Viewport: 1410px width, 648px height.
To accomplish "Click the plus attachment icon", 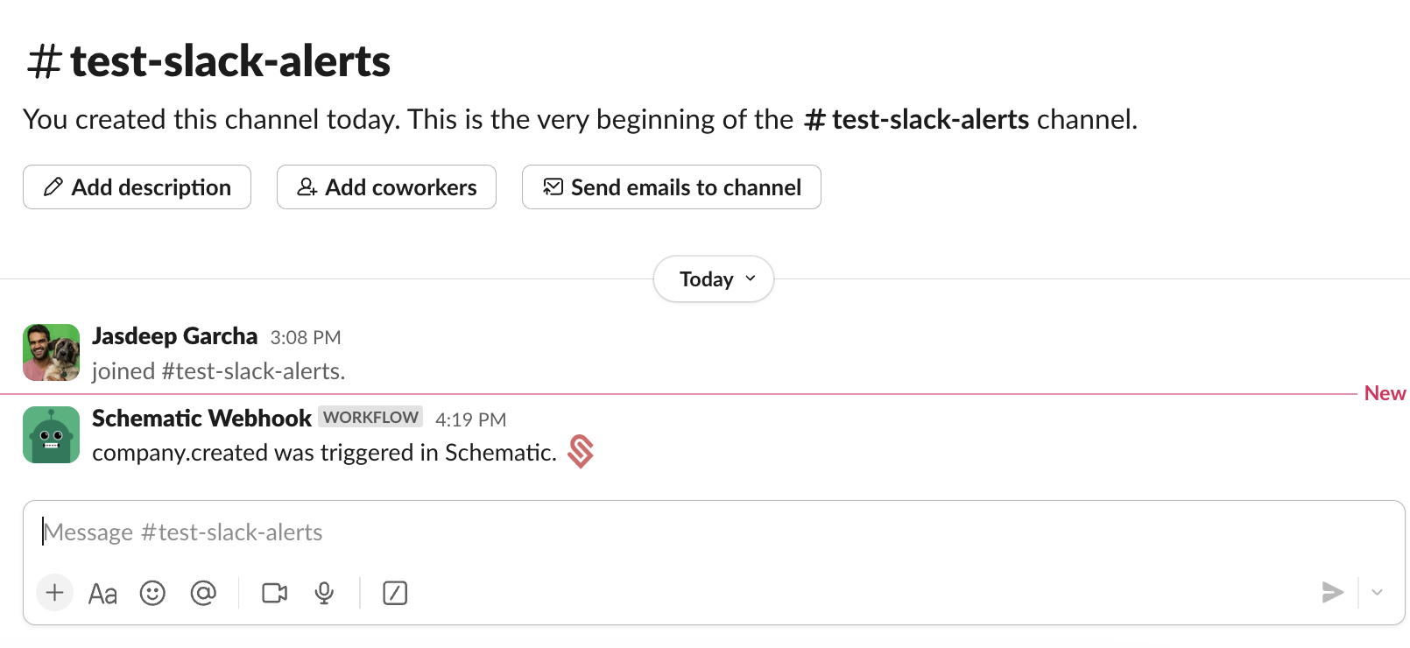I will (x=54, y=593).
